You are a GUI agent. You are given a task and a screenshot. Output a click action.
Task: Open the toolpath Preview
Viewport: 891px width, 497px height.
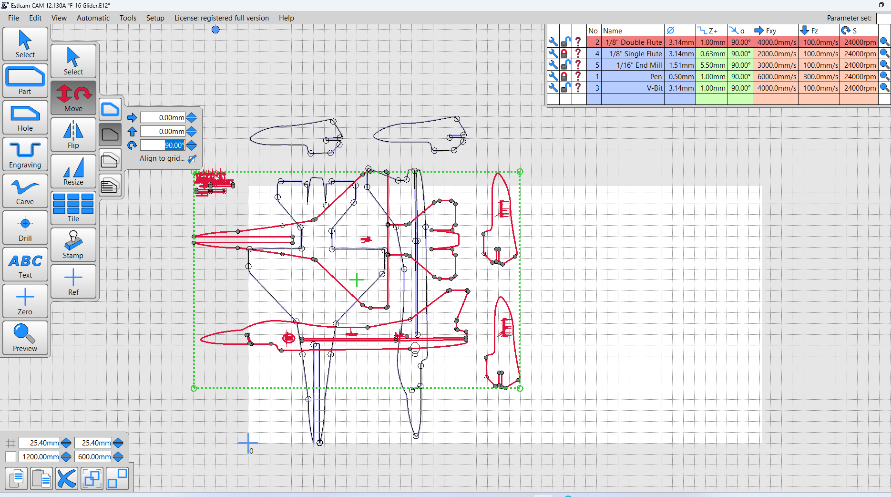(25, 338)
